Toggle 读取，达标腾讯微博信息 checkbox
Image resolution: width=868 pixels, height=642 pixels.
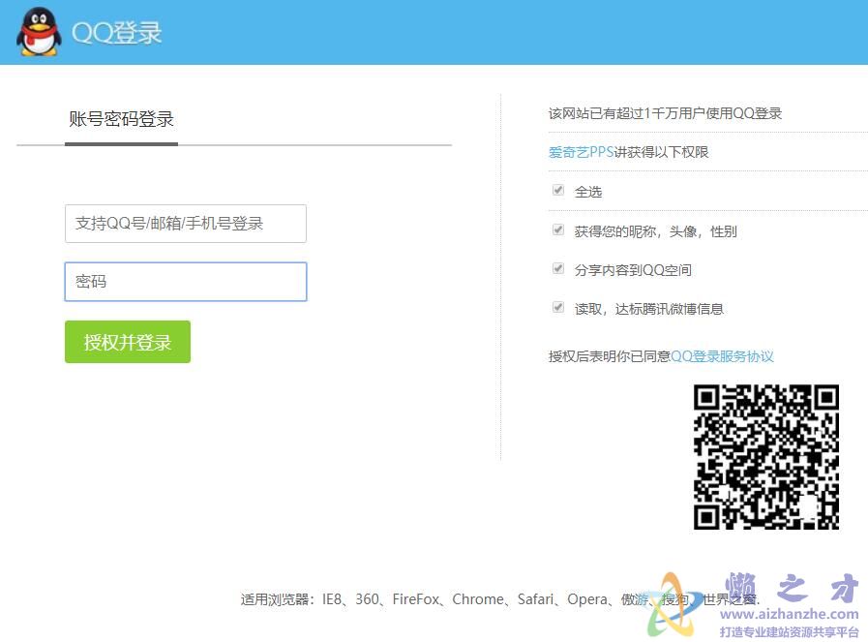point(558,307)
